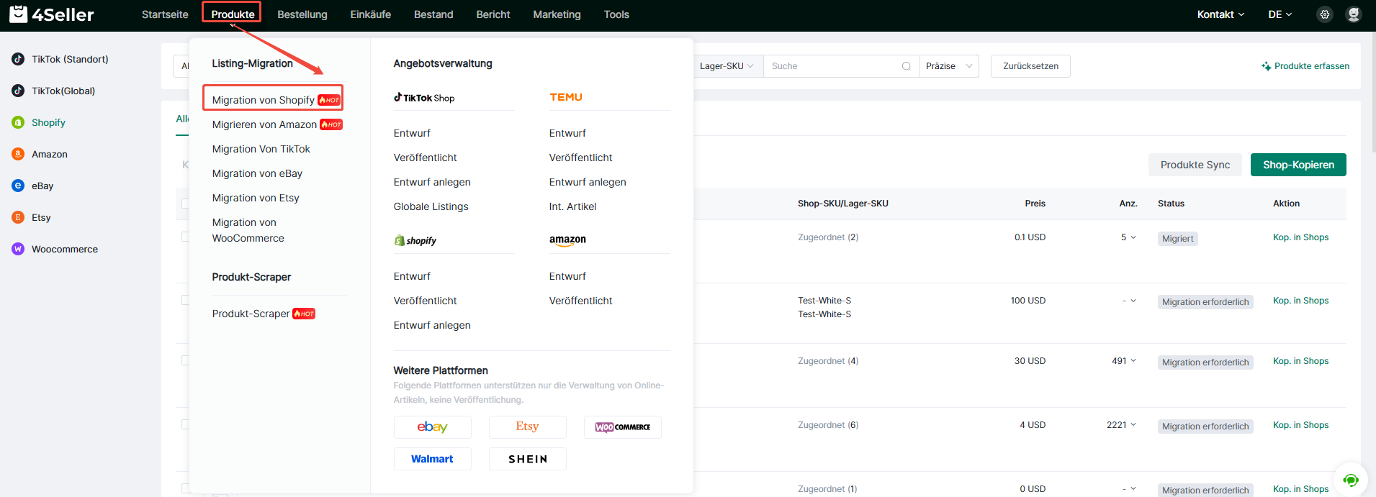
Task: Open the Kontakt dropdown
Action: (x=1220, y=14)
